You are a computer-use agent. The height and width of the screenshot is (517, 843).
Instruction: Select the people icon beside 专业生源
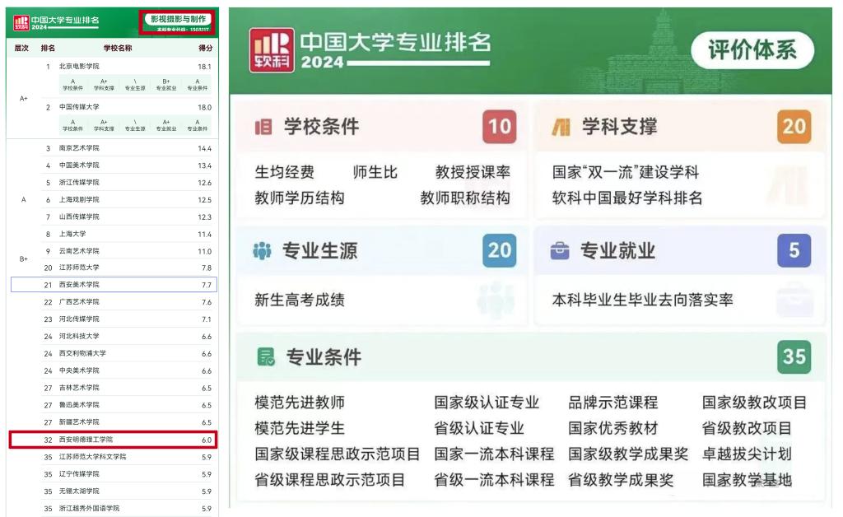coord(263,251)
